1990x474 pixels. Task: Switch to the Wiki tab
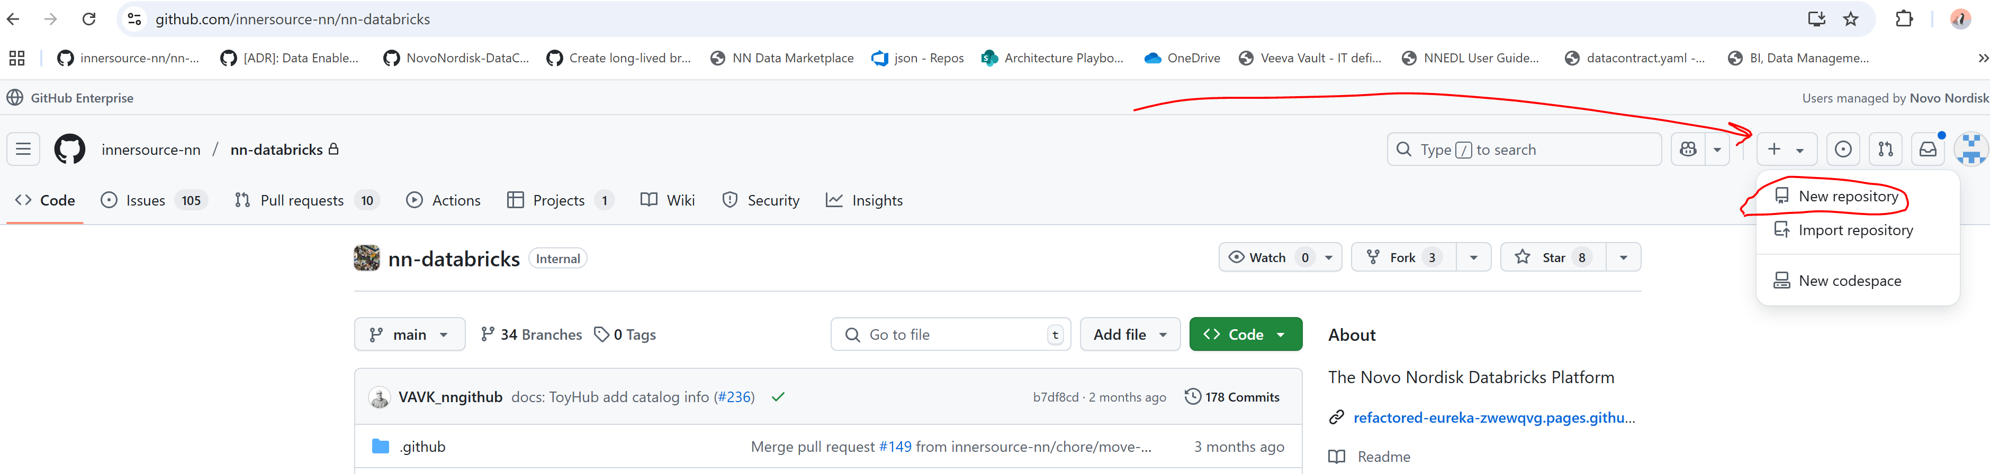(x=668, y=200)
